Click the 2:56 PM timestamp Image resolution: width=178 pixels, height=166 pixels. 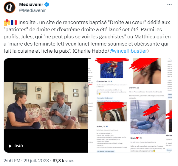(12, 161)
